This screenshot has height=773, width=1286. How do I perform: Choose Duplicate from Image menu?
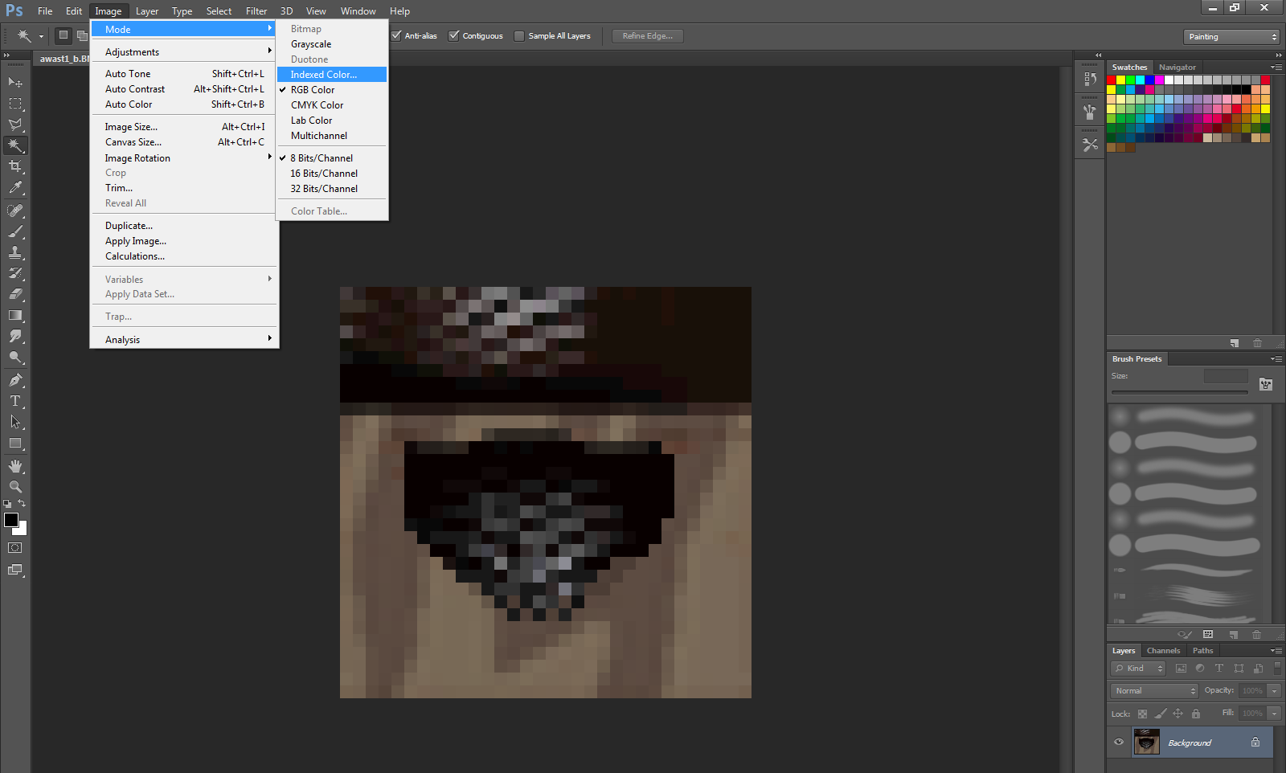coord(185,226)
